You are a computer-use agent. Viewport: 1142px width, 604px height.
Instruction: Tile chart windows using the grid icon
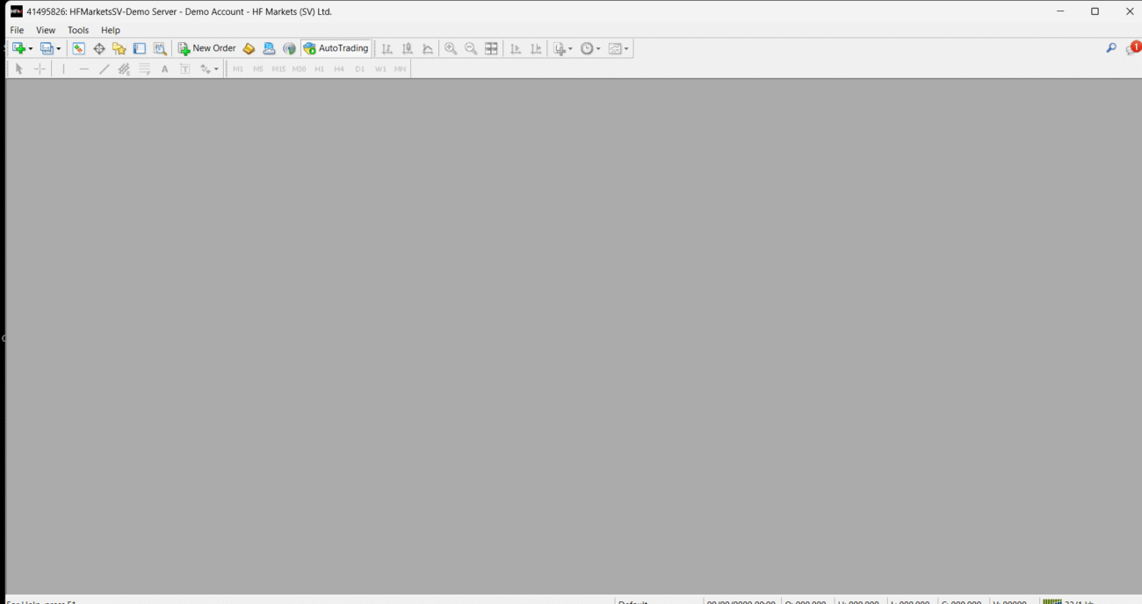coord(491,49)
